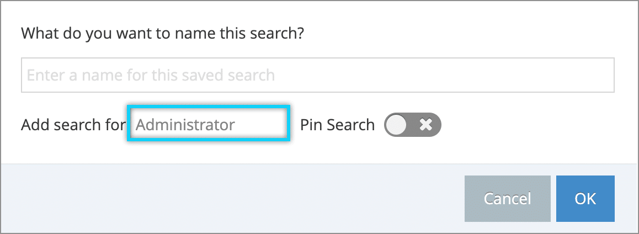The width and height of the screenshot is (639, 234).
Task: Click the Administrator placeholder text
Action: coord(185,125)
